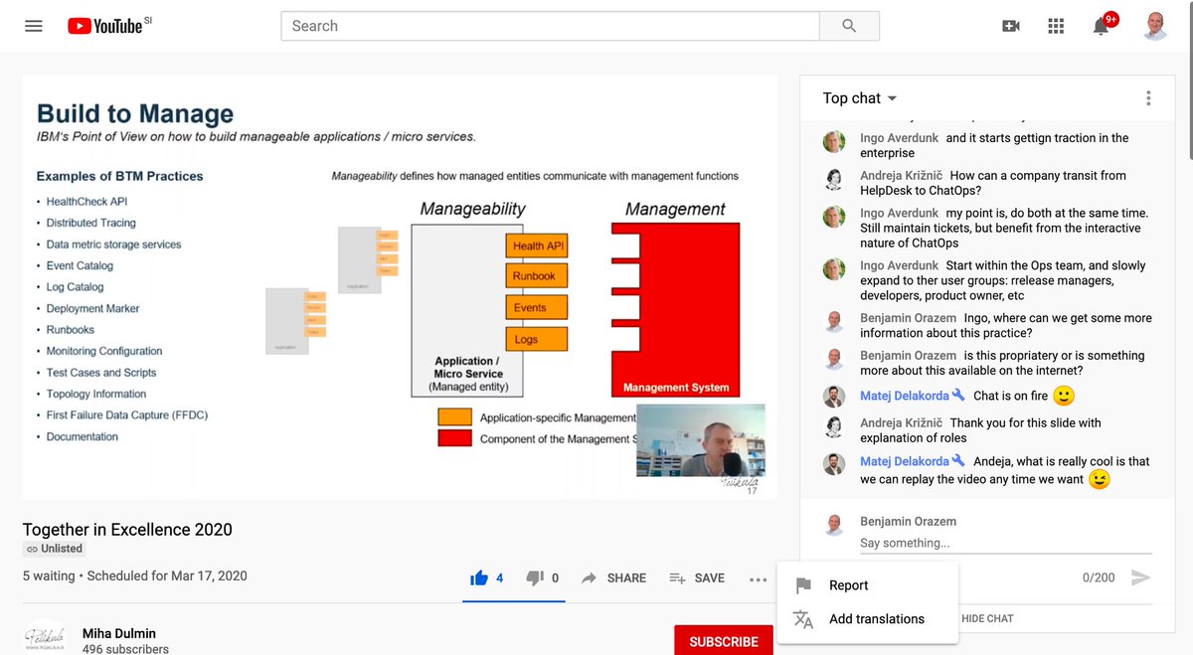
Task: Select Add translations from the menu
Action: (870, 618)
